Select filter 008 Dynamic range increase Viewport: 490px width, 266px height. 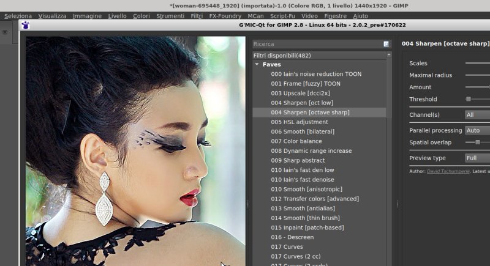(311, 151)
